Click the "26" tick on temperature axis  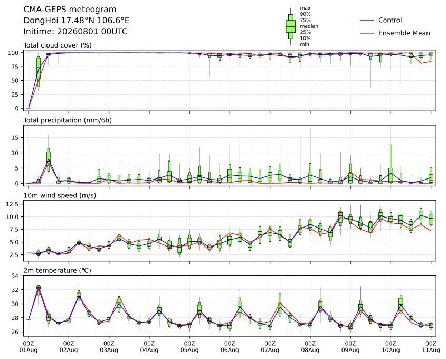click(15, 332)
